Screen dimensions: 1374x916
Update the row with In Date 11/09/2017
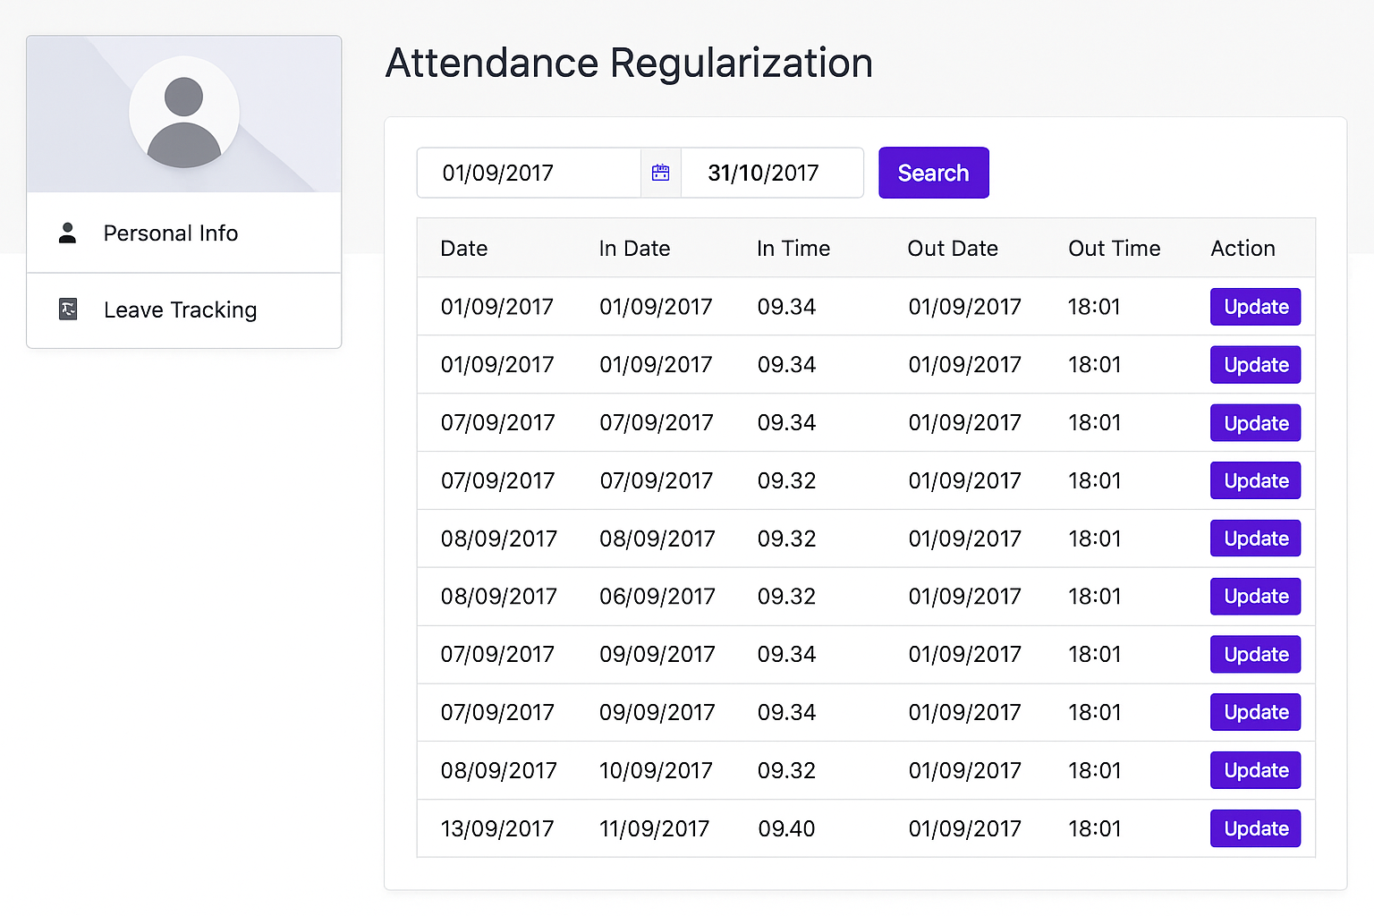1255,828
